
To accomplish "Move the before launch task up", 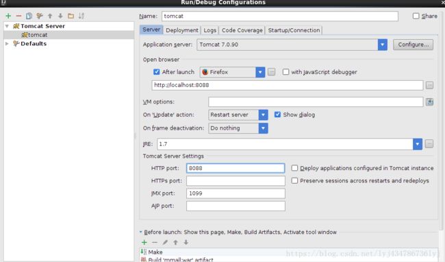I will (x=175, y=242).
